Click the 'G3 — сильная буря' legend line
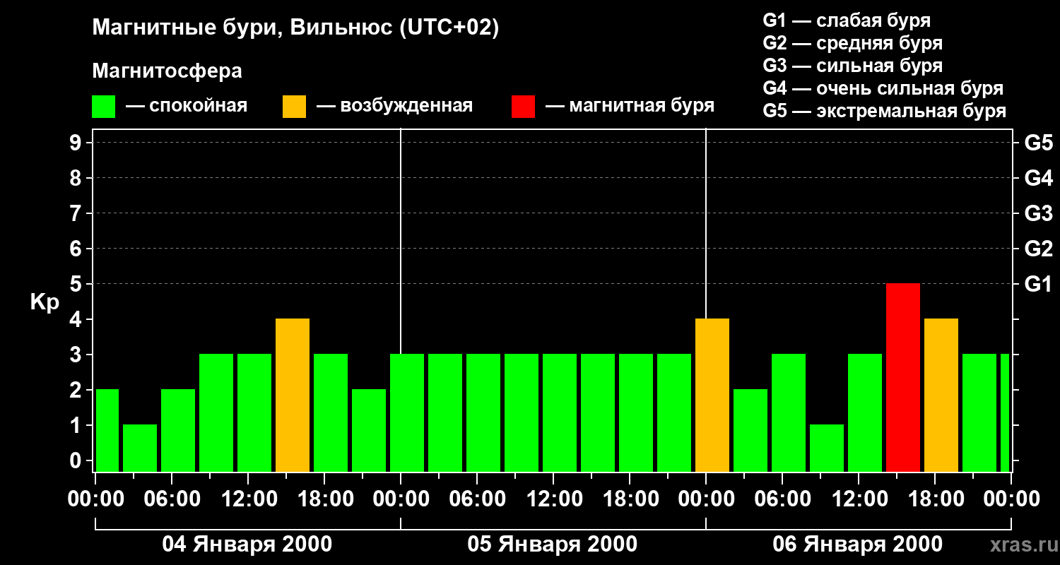 [x=853, y=66]
